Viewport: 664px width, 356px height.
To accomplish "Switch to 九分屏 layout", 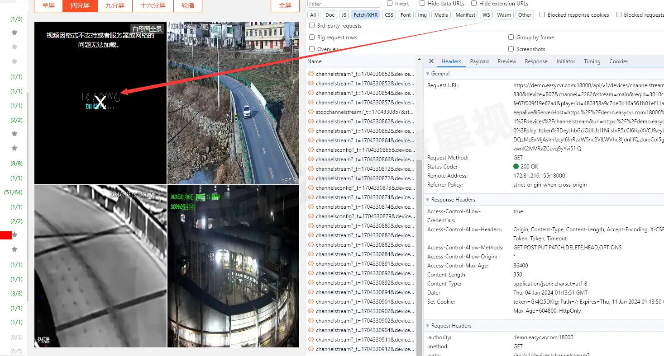I will coord(115,5).
